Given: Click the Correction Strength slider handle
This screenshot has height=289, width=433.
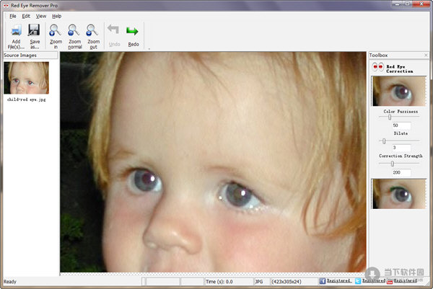Looking at the screenshot, I should click(x=393, y=164).
